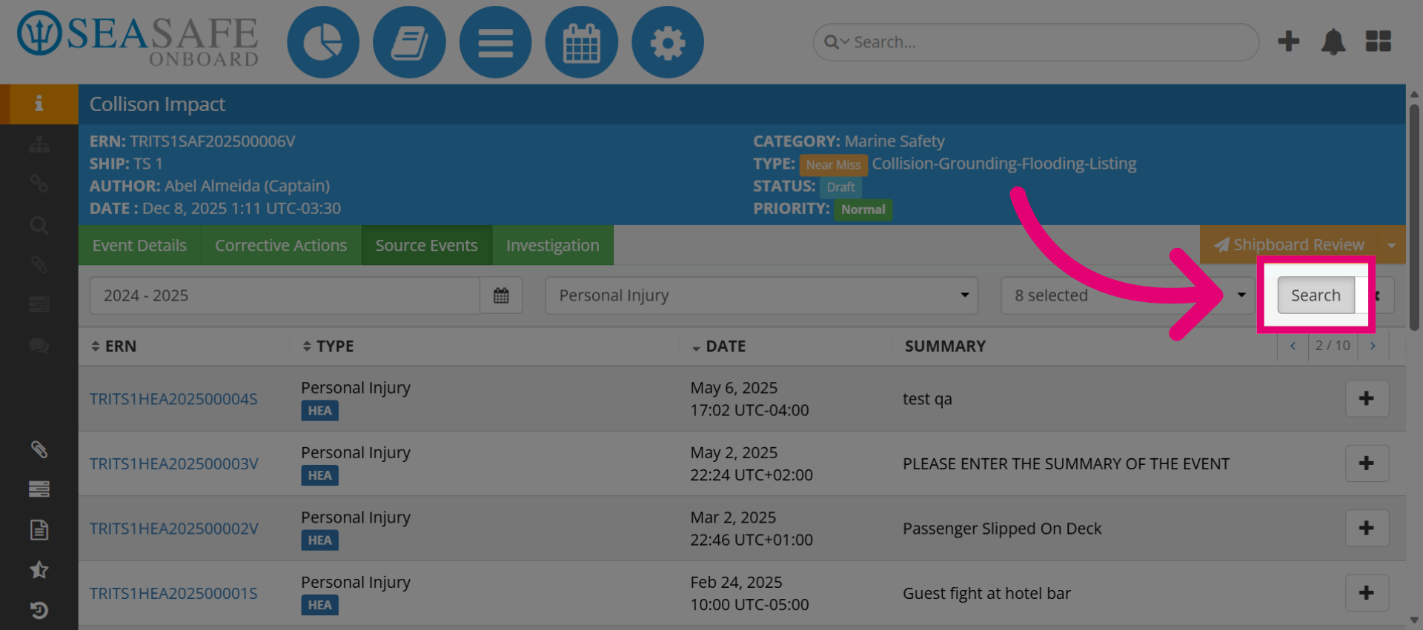Expand the Personal Injury type dropdown

[761, 295]
